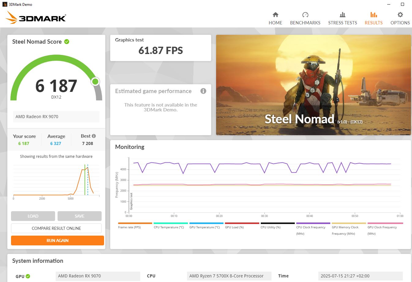The height and width of the screenshot is (282, 412).
Task: Toggle CPU Temperature series in legend
Action: tap(170, 226)
